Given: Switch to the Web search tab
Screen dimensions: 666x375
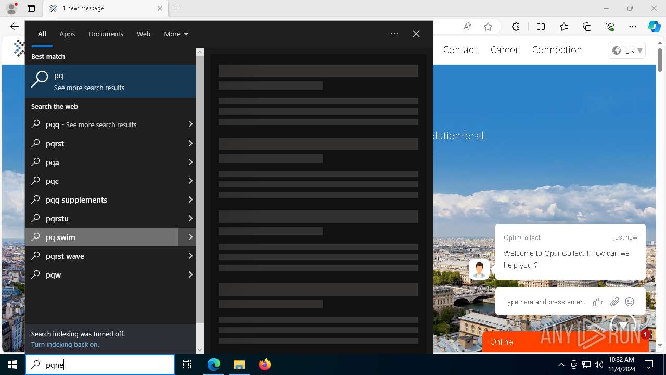Looking at the screenshot, I should pyautogui.click(x=144, y=34).
